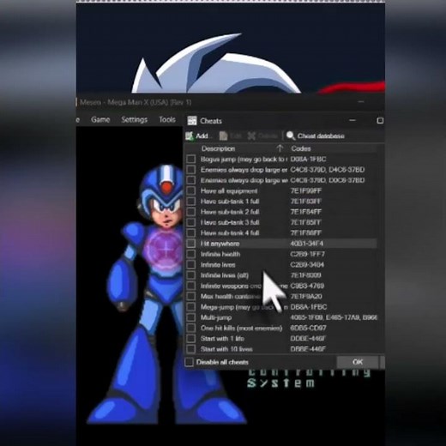The width and height of the screenshot is (446, 446).
Task: Check Enemies always drop large C4C6-379D, D0C6-37BD
Action: [x=191, y=180]
